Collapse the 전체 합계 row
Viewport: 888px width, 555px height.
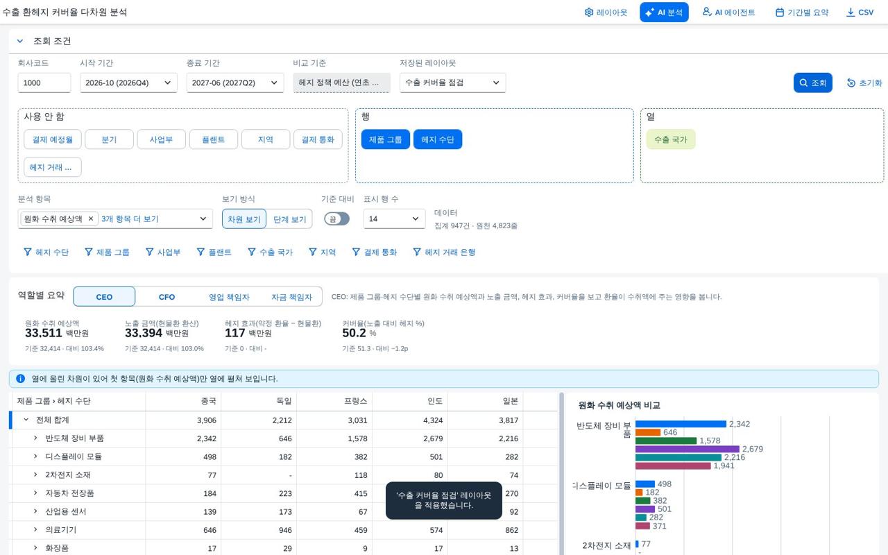26,420
